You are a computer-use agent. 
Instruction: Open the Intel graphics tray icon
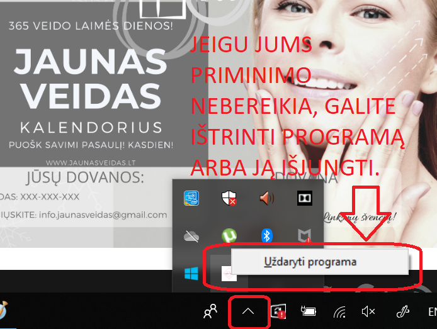click(191, 198)
